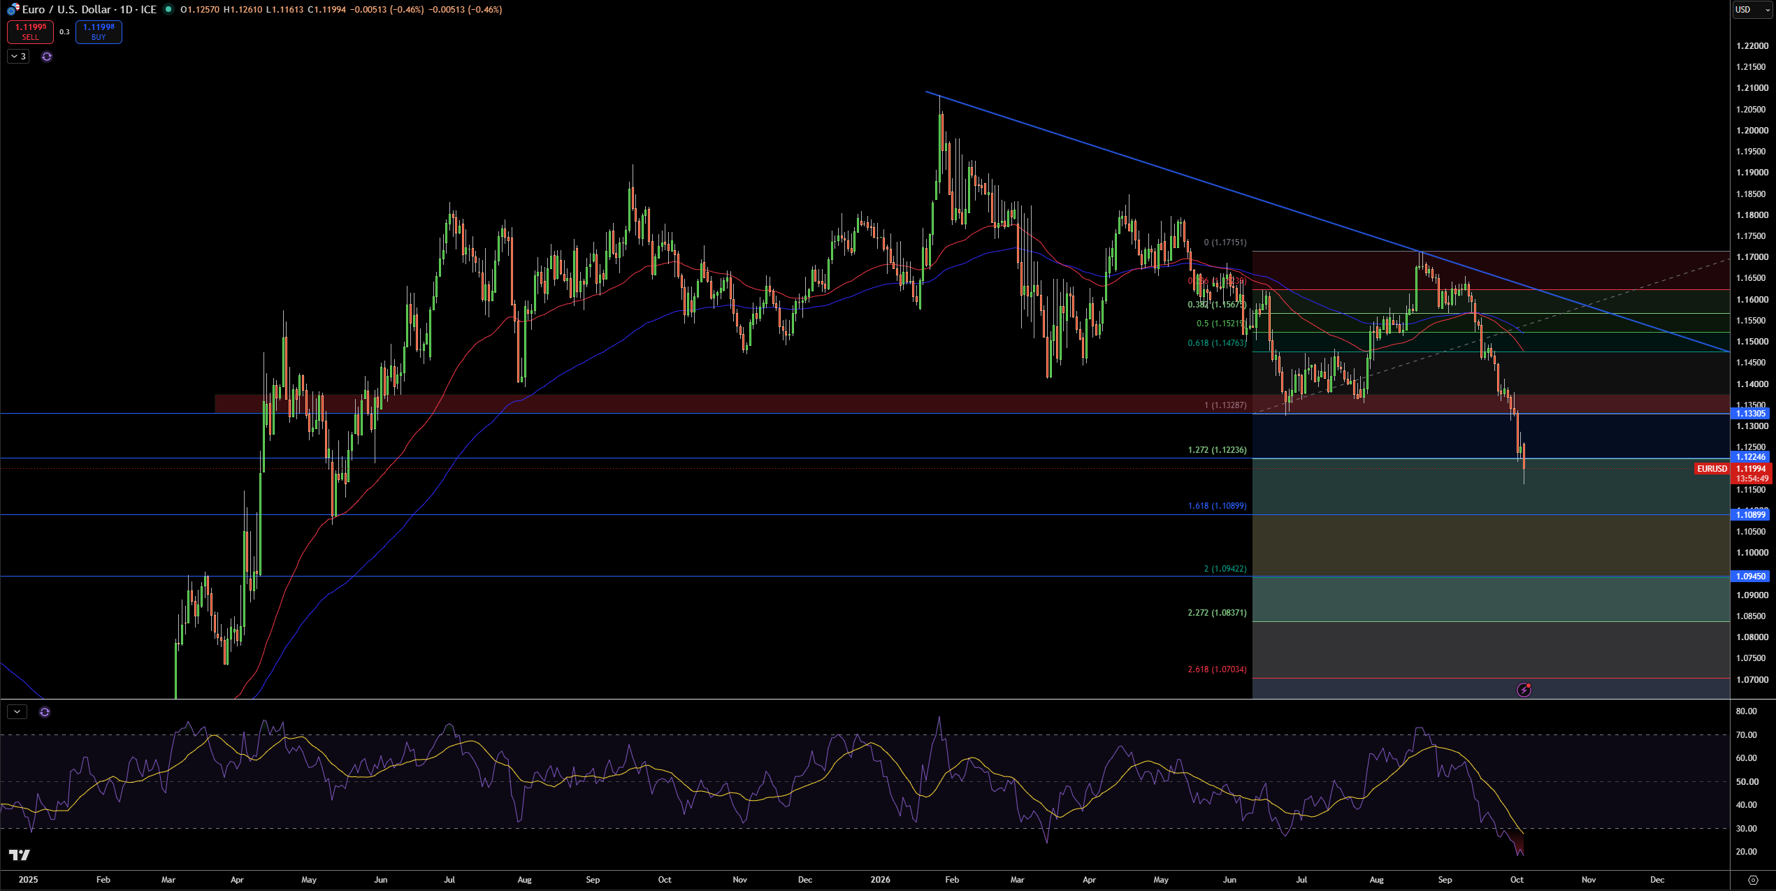Click the Fib 1 (1.13287) level label

tap(1225, 405)
